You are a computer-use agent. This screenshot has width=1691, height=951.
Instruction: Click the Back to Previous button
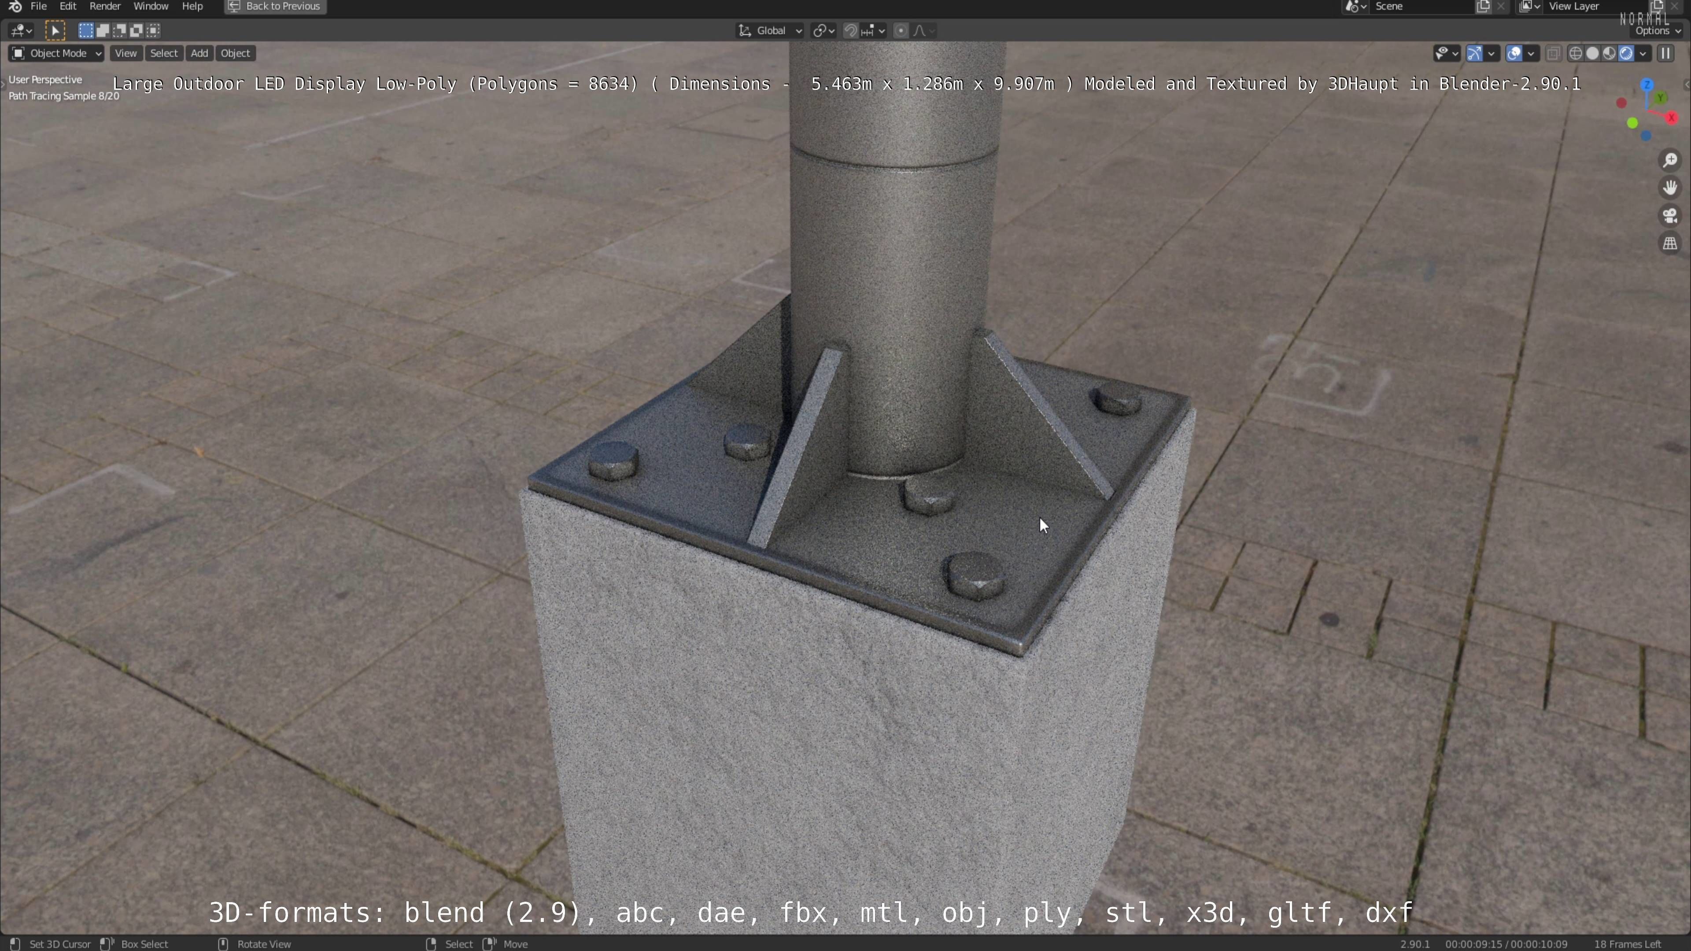pyautogui.click(x=275, y=7)
